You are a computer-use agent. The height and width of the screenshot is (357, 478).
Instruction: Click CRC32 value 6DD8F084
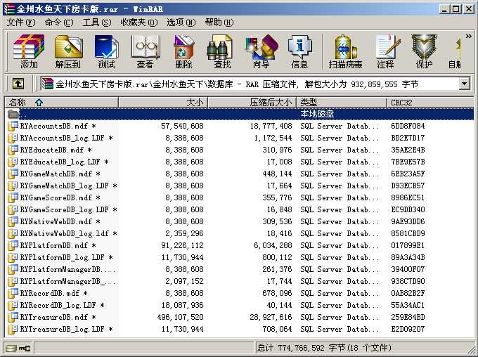tap(408, 126)
